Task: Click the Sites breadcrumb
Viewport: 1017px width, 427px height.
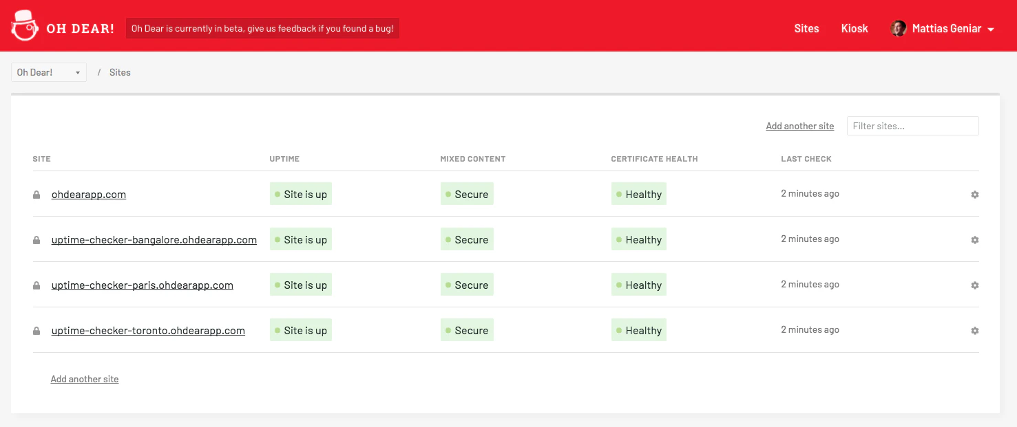Action: point(120,72)
